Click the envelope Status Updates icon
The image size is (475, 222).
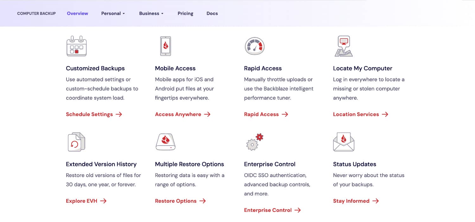tap(344, 142)
